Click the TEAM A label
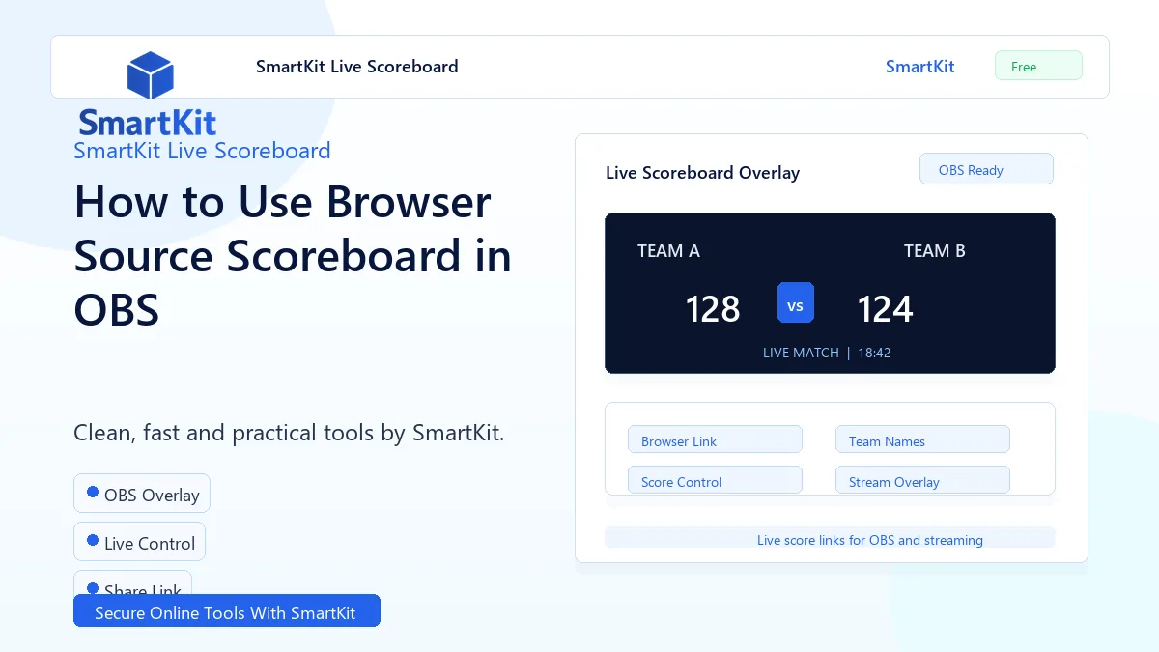 (668, 251)
